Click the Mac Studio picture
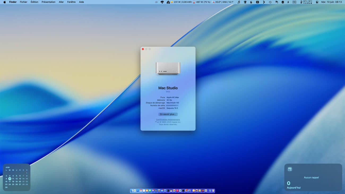This screenshot has height=194, width=345. pyautogui.click(x=168, y=68)
